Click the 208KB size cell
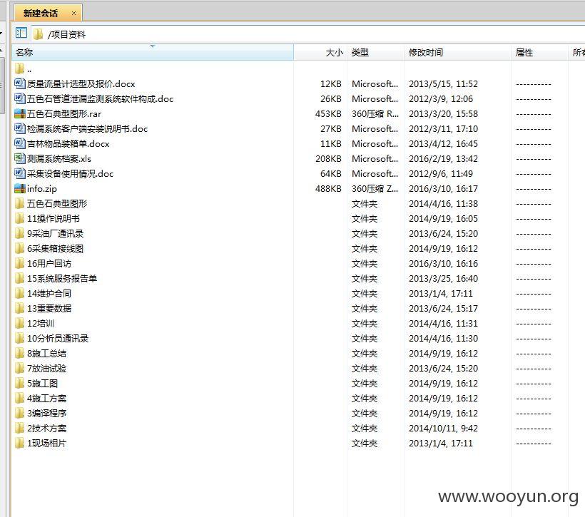585x517 pixels. click(328, 158)
